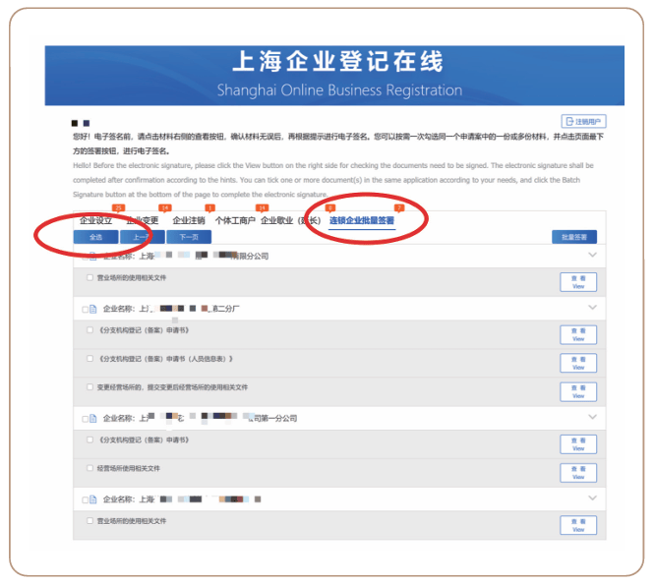656x584 pixels.
Task: Open the 企业注销 tab
Action: point(189,220)
